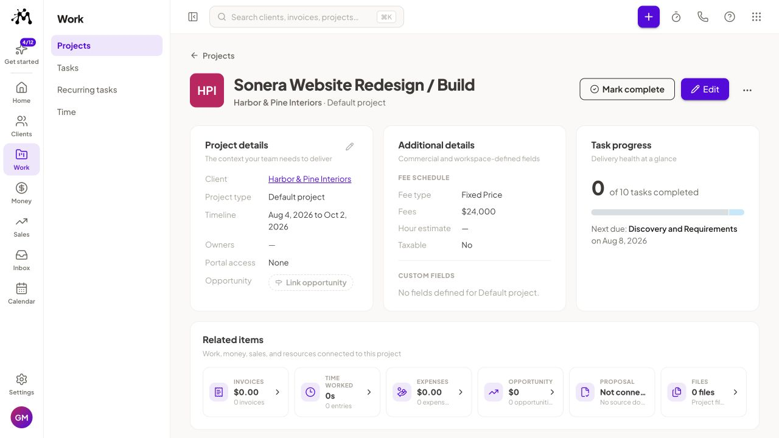Open the Proposal not connected card
Screen dimensions: 779x438
click(612, 392)
